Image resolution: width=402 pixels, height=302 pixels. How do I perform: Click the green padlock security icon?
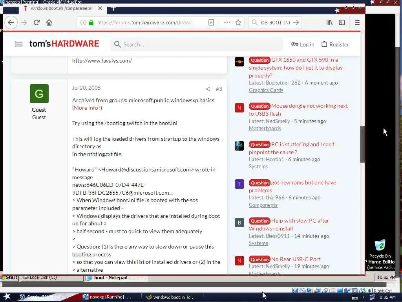[91, 22]
